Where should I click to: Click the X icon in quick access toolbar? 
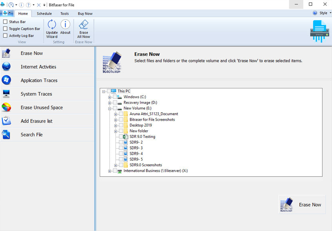pyautogui.click(x=39, y=5)
